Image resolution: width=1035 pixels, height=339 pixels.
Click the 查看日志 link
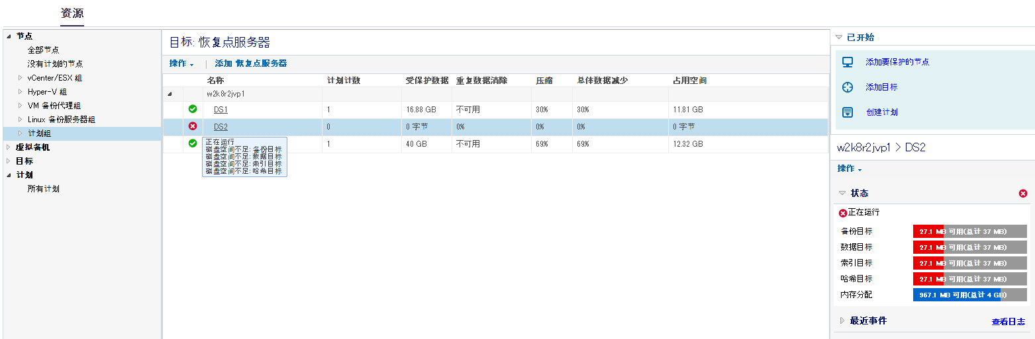(x=1008, y=322)
